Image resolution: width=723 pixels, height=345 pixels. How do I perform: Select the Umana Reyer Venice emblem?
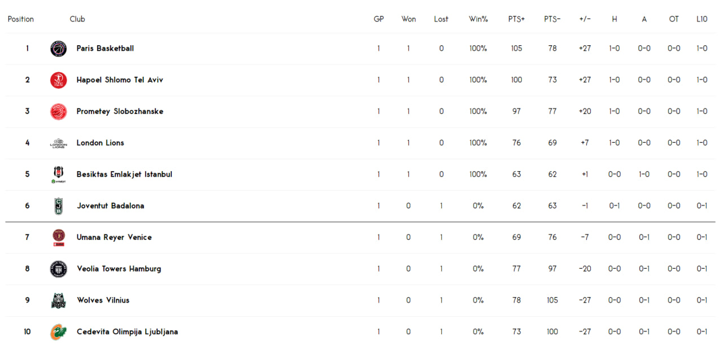point(59,238)
